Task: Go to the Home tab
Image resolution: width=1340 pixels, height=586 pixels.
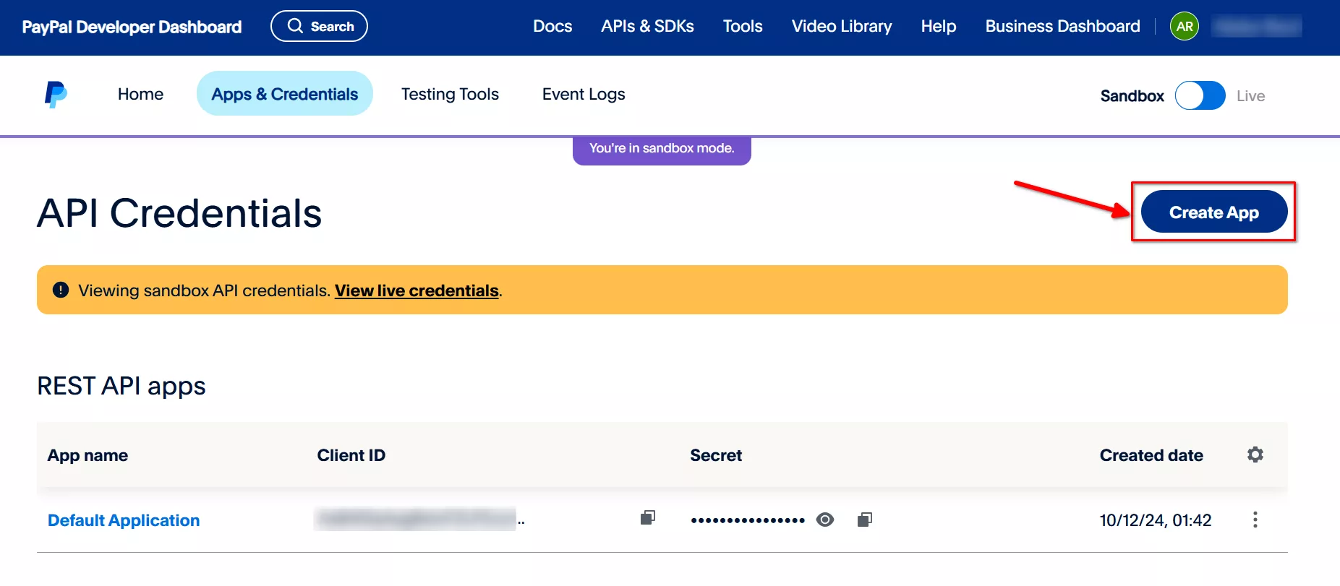Action: [140, 94]
